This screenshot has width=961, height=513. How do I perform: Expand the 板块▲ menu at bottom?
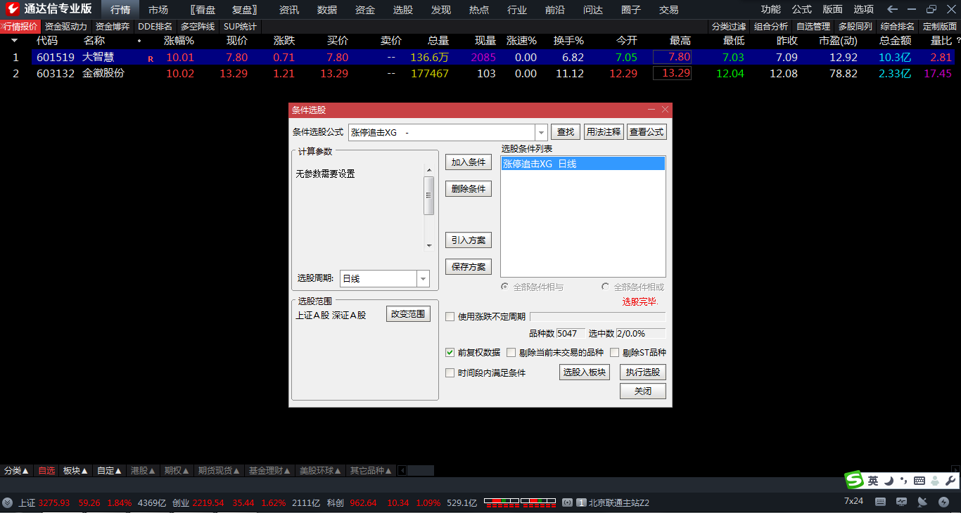[x=75, y=471]
